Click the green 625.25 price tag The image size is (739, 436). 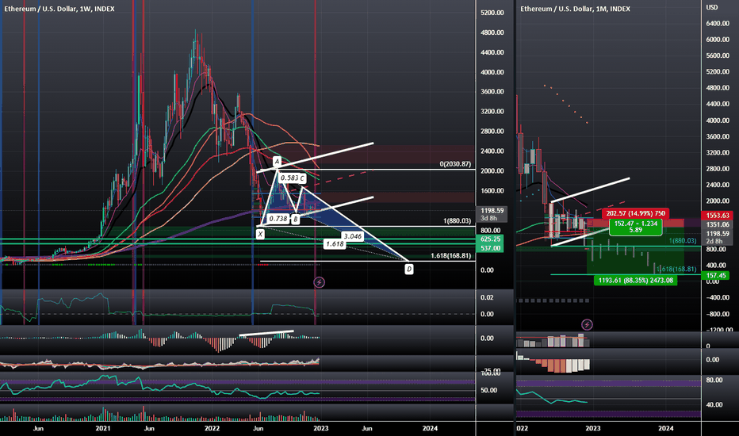pos(490,239)
